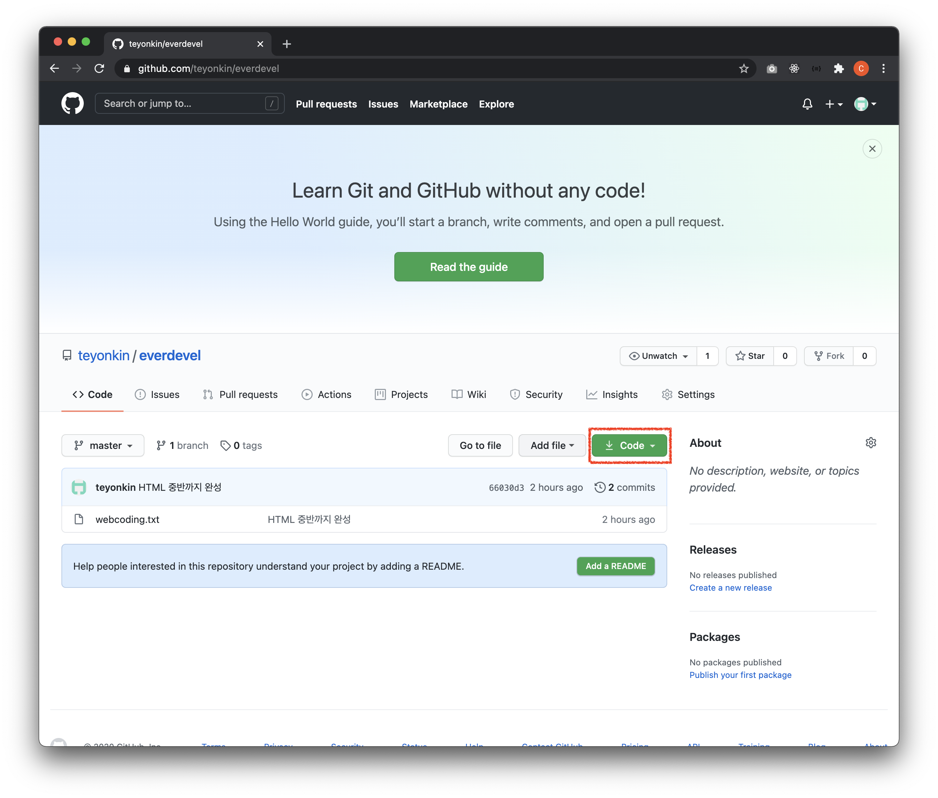Viewport: 938px width, 798px height.
Task: Click Add a README button
Action: [616, 566]
